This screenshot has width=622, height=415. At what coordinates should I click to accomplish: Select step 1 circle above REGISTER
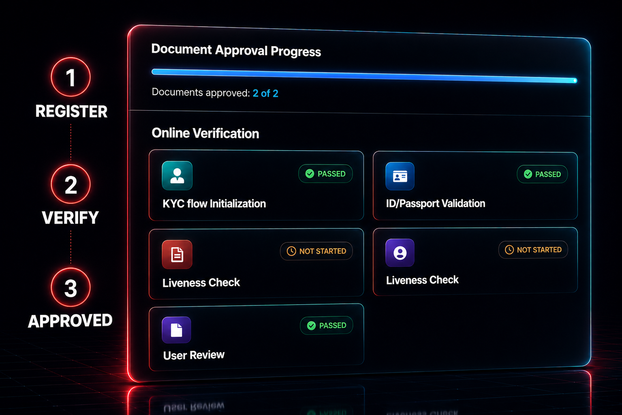(71, 77)
